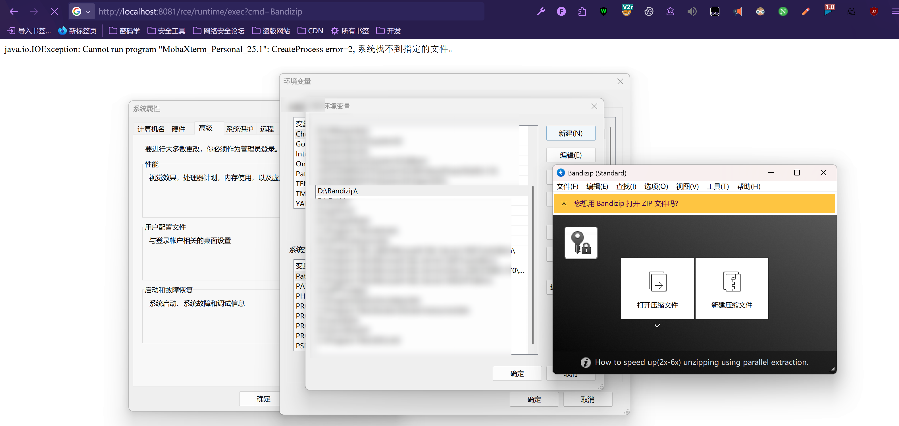The image size is (899, 426).
Task: Click the uBlock Origin shield icon
Action: (873, 12)
